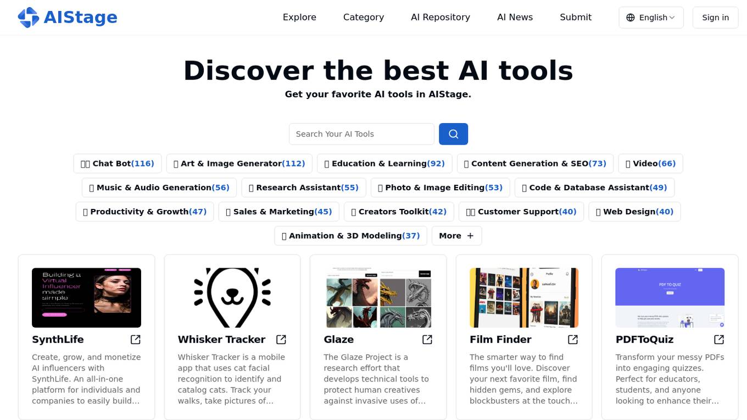This screenshot has width=747, height=420.
Task: Select Customer Support category
Action: point(521,212)
